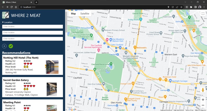This screenshot has height=111, width=207.
Task: Toggle fullscreen map view
Action: pos(203,14)
